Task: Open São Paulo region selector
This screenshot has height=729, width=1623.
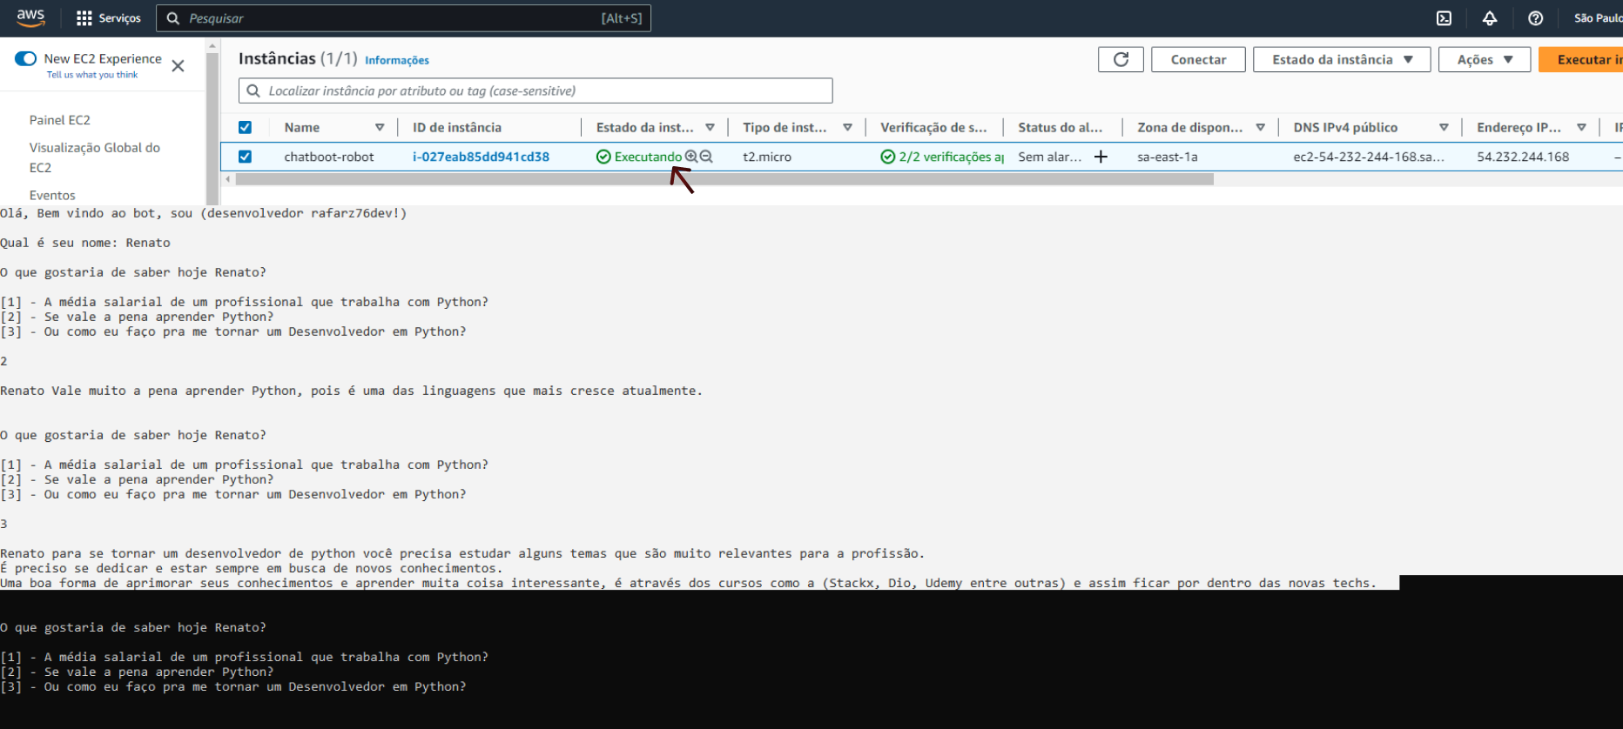Action: tap(1598, 18)
